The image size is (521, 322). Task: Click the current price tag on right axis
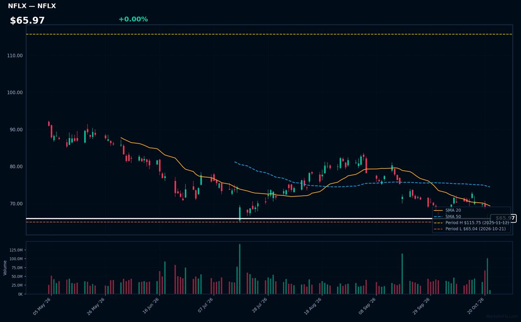tap(504, 218)
